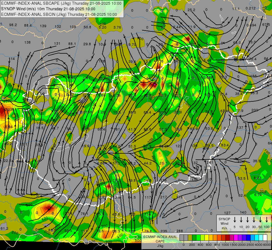
Task: Click the 4000 tick label in CAPE legend
Action: (x=258, y=245)
